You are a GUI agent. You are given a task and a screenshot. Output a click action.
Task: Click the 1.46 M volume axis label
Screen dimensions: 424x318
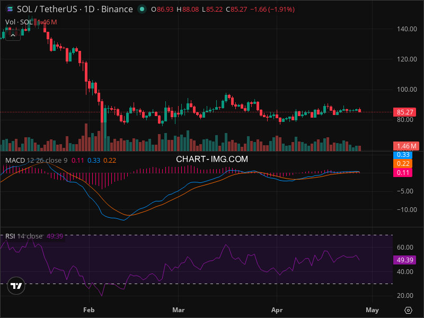click(x=406, y=146)
